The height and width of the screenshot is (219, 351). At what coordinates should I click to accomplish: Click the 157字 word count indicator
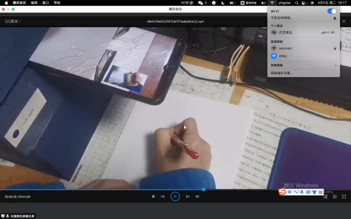[187, 3]
